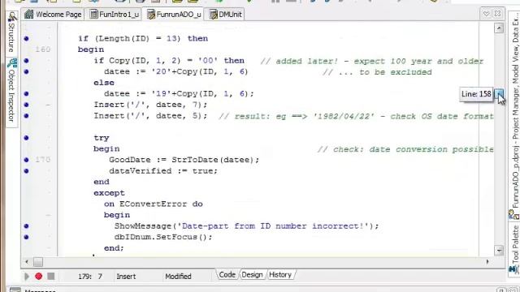This screenshot has width=520, height=292.
Task: Toggle breakpoint on the try line
Action: [x=27, y=138]
